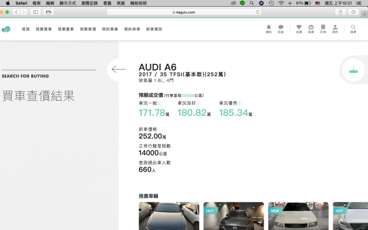The image size is (368, 230).
Task: Click the Bluetooth menu bar icon
Action: [x=290, y=3]
